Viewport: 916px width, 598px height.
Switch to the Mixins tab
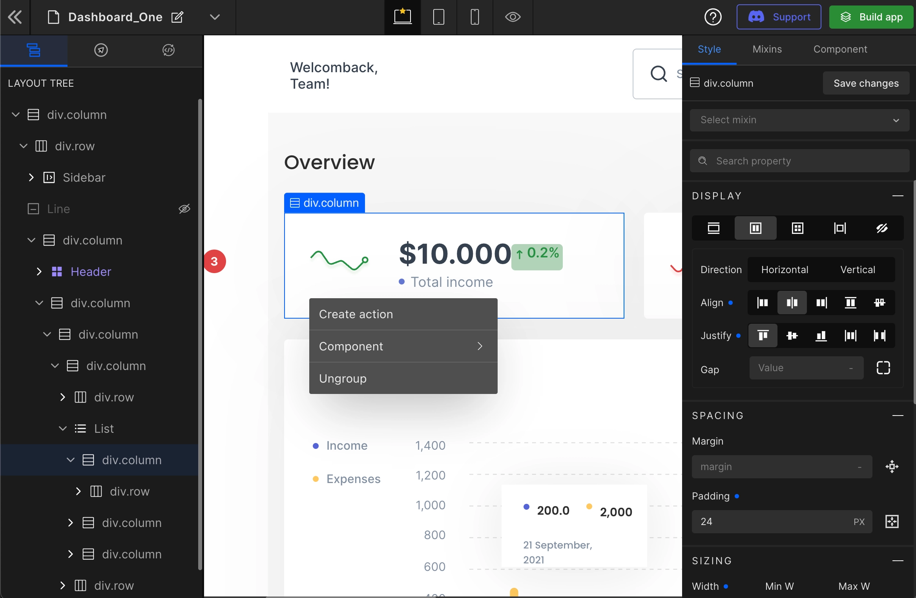point(767,49)
